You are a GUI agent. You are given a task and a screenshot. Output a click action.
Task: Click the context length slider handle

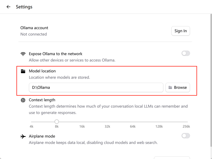tap(57, 122)
